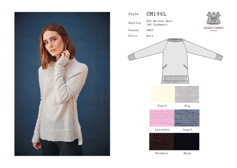This screenshot has width=237, height=168.
Task: Click the Lavender label under the swatch
Action: (x=162, y=130)
